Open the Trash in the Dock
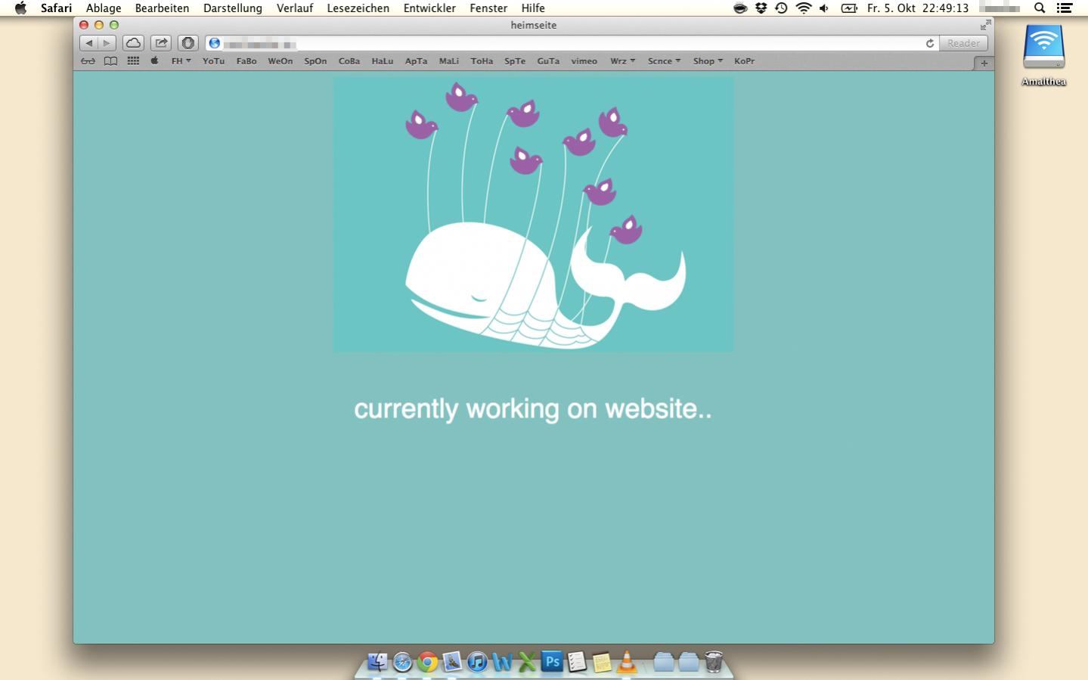 click(x=714, y=662)
